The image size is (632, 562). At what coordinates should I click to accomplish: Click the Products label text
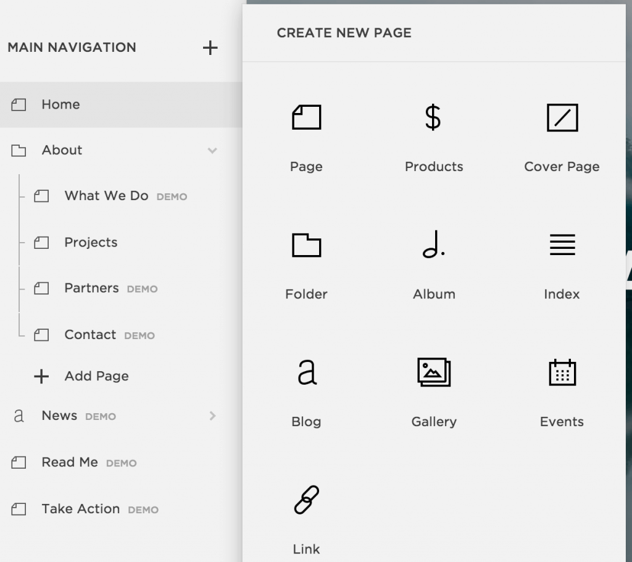434,167
